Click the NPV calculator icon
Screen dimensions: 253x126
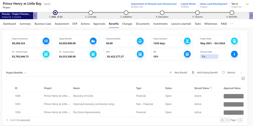tap(140, 54)
